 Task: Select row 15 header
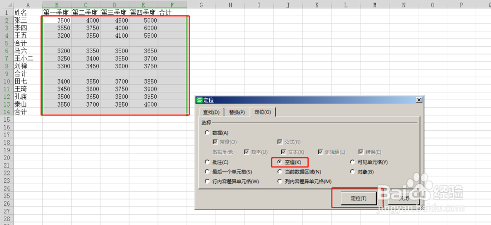[x=6, y=119]
